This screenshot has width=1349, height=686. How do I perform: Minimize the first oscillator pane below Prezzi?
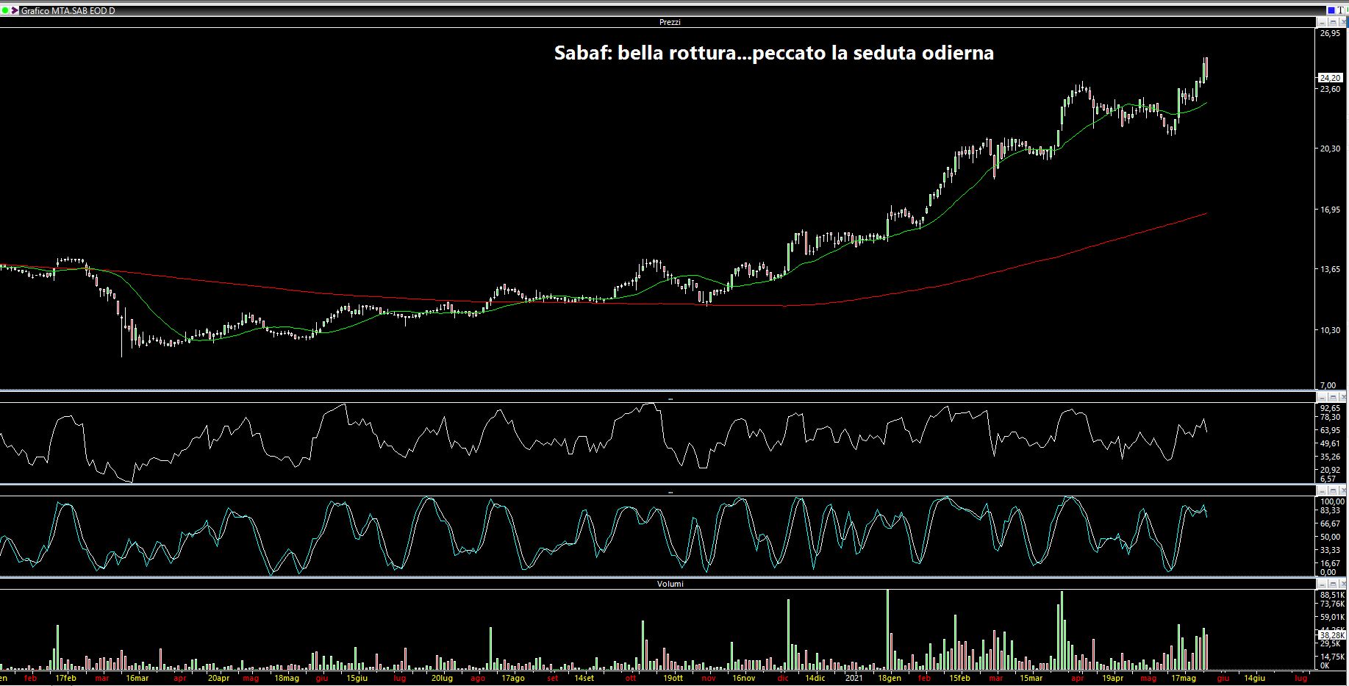(x=1322, y=398)
